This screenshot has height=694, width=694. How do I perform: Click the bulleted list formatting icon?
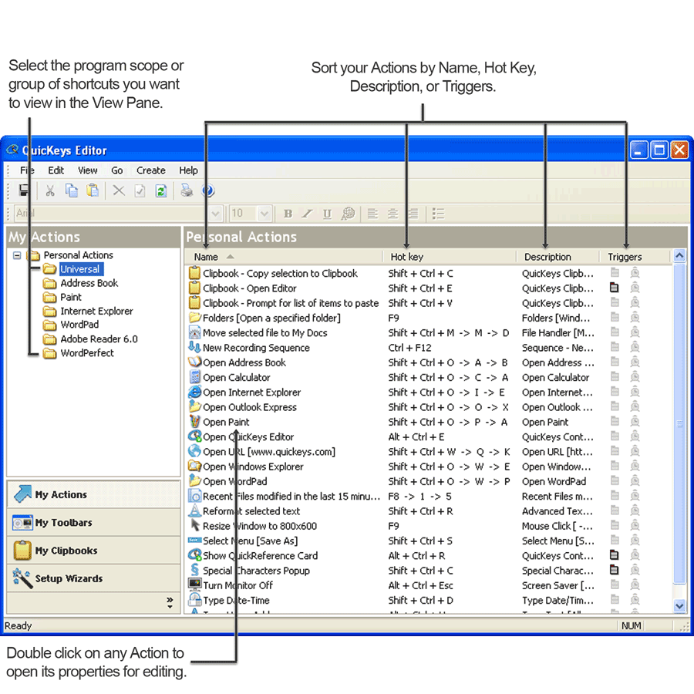pos(438,214)
